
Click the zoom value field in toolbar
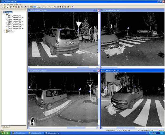click(x=35, y=7)
